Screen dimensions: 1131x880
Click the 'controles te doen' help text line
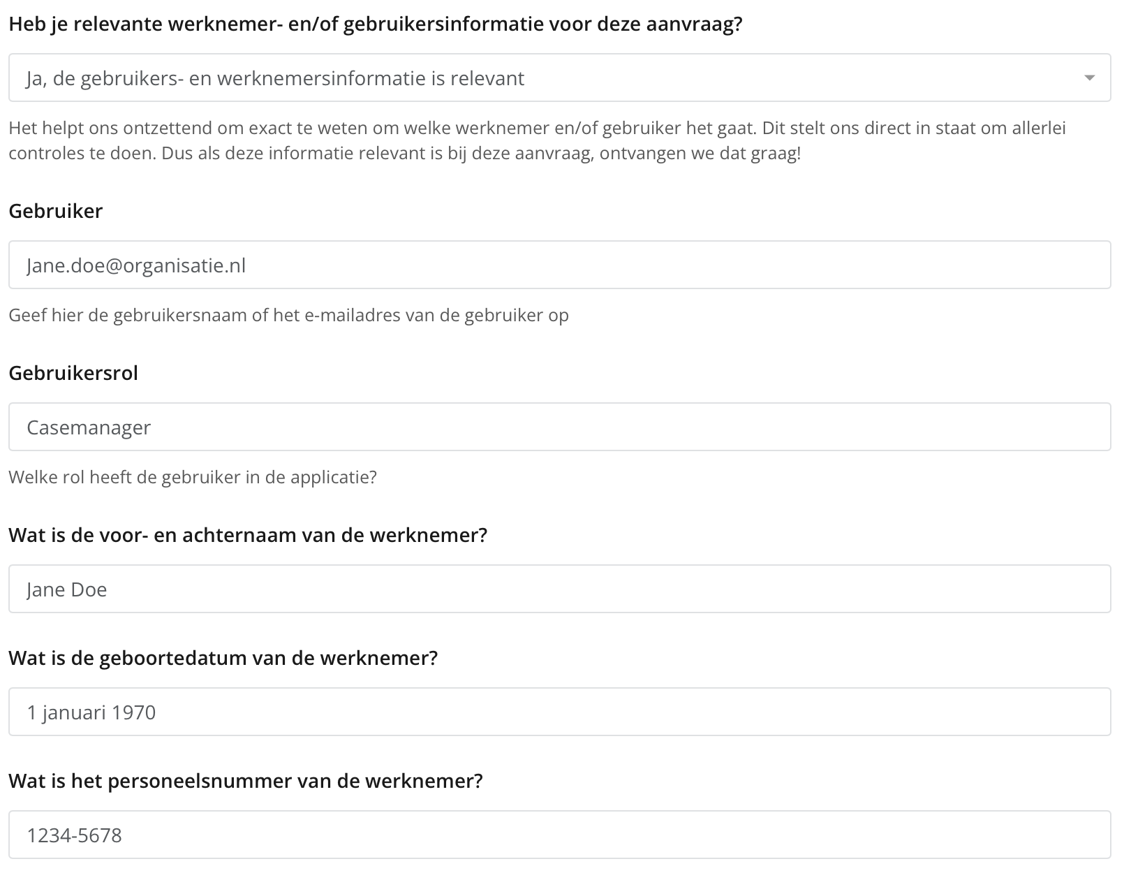point(405,154)
